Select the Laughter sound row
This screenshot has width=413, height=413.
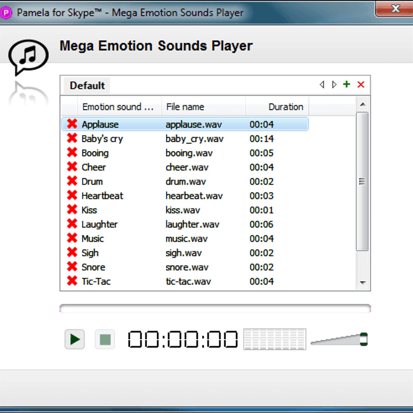185,224
